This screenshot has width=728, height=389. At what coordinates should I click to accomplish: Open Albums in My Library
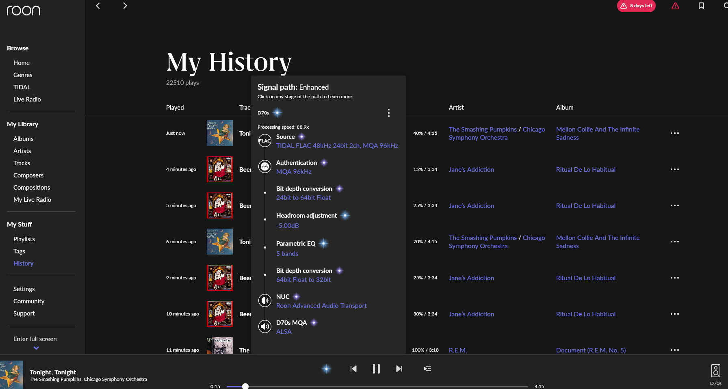pyautogui.click(x=24, y=139)
